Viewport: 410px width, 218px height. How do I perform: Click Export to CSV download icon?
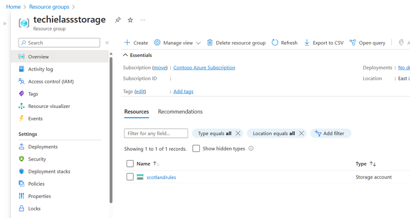pyautogui.click(x=306, y=42)
